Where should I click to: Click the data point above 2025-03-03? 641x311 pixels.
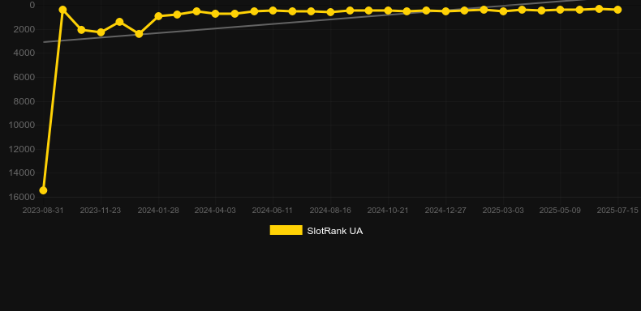[503, 11]
